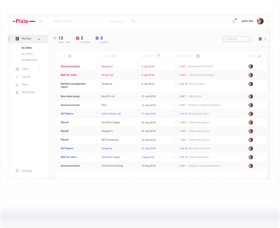Sort by Job column clipboard icon
The image size is (280, 228).
point(70,56)
